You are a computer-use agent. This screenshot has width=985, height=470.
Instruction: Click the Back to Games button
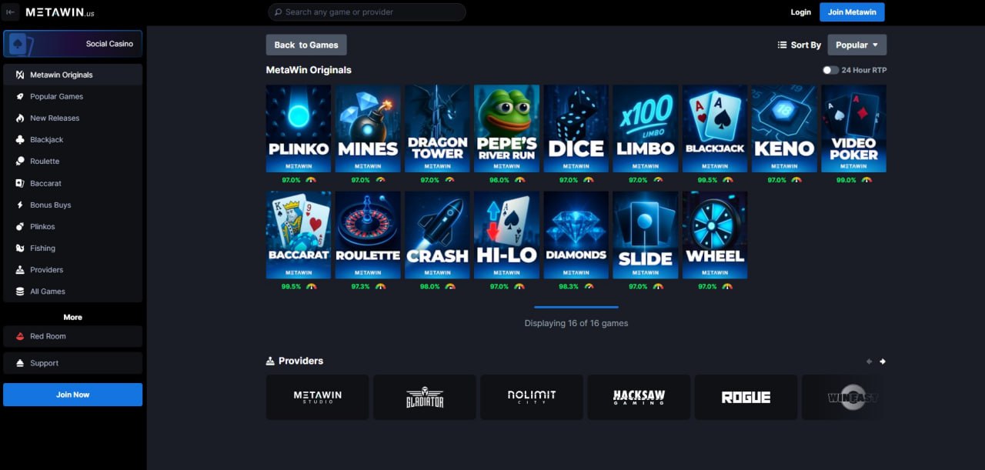click(306, 45)
